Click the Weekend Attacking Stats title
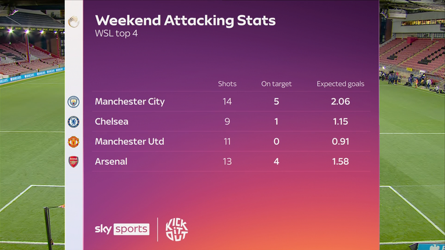445x250 pixels. coord(185,21)
